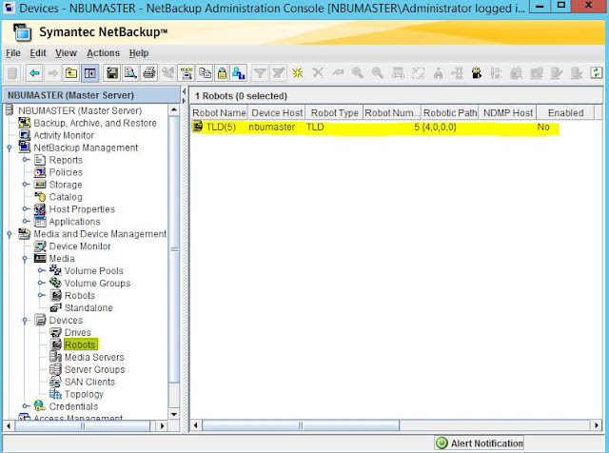Click the yellow starburst New icon
609x453 pixels.
tap(298, 73)
